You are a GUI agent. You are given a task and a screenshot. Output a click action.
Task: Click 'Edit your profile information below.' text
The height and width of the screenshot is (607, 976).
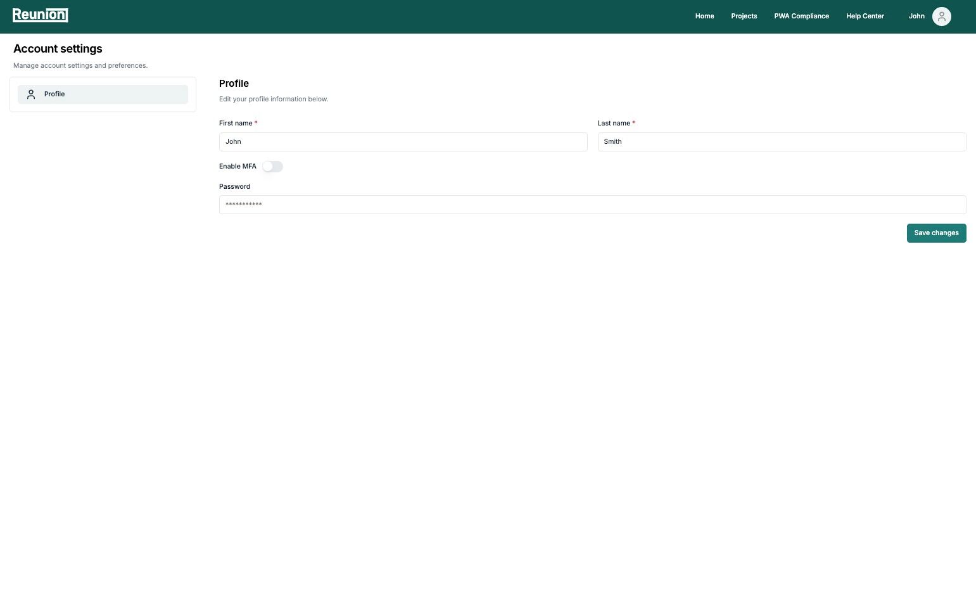(274, 99)
